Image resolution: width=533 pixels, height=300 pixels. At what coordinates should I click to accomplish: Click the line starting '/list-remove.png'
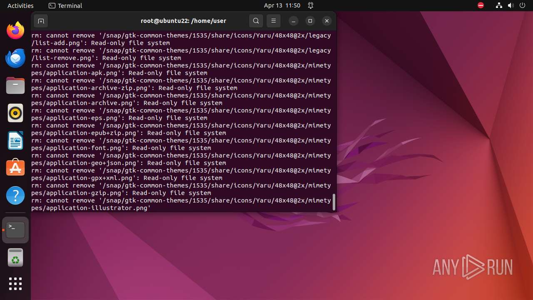point(106,58)
